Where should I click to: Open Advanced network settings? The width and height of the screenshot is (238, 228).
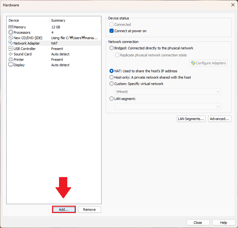point(220,119)
